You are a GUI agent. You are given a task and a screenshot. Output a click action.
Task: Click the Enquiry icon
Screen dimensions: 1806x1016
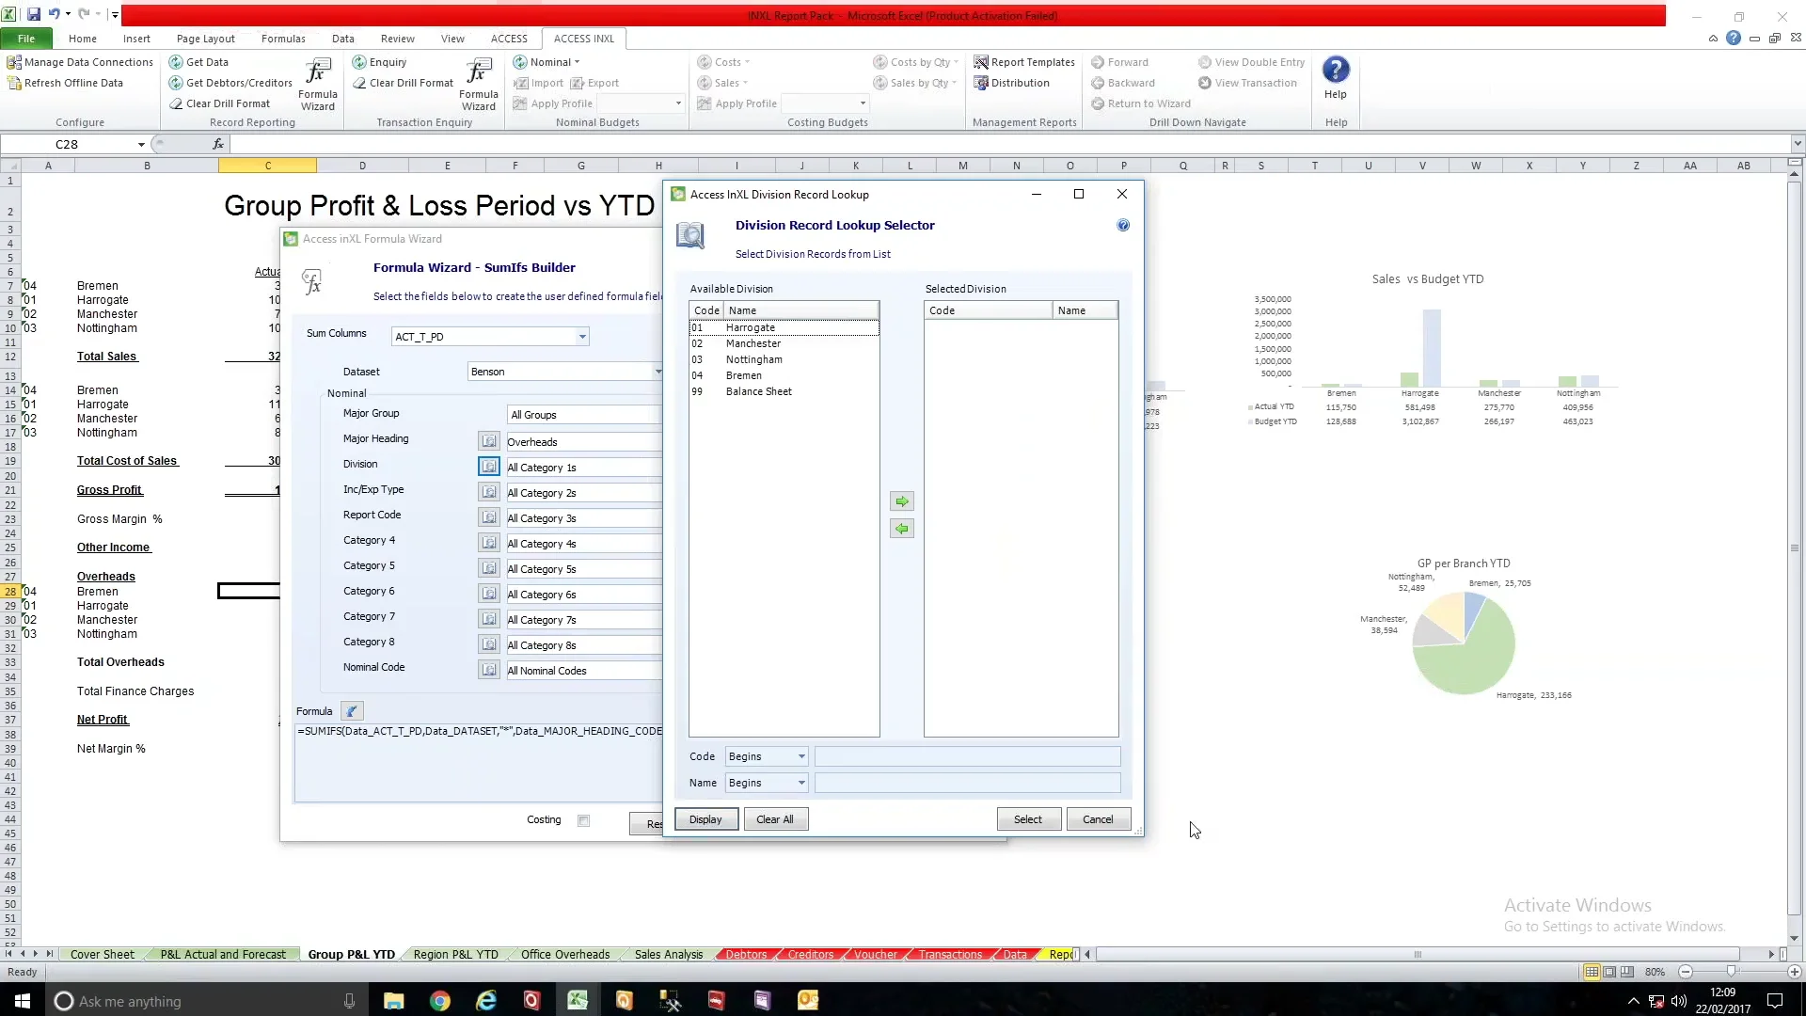click(361, 62)
